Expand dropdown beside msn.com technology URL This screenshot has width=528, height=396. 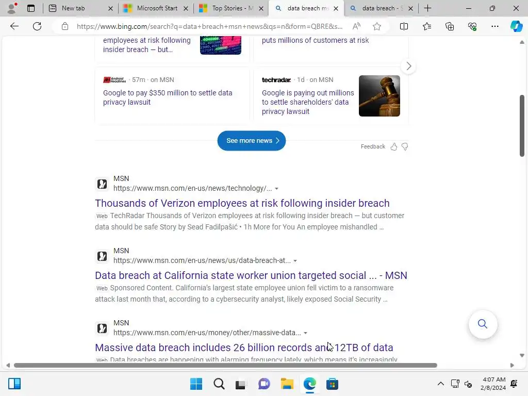[x=276, y=189]
